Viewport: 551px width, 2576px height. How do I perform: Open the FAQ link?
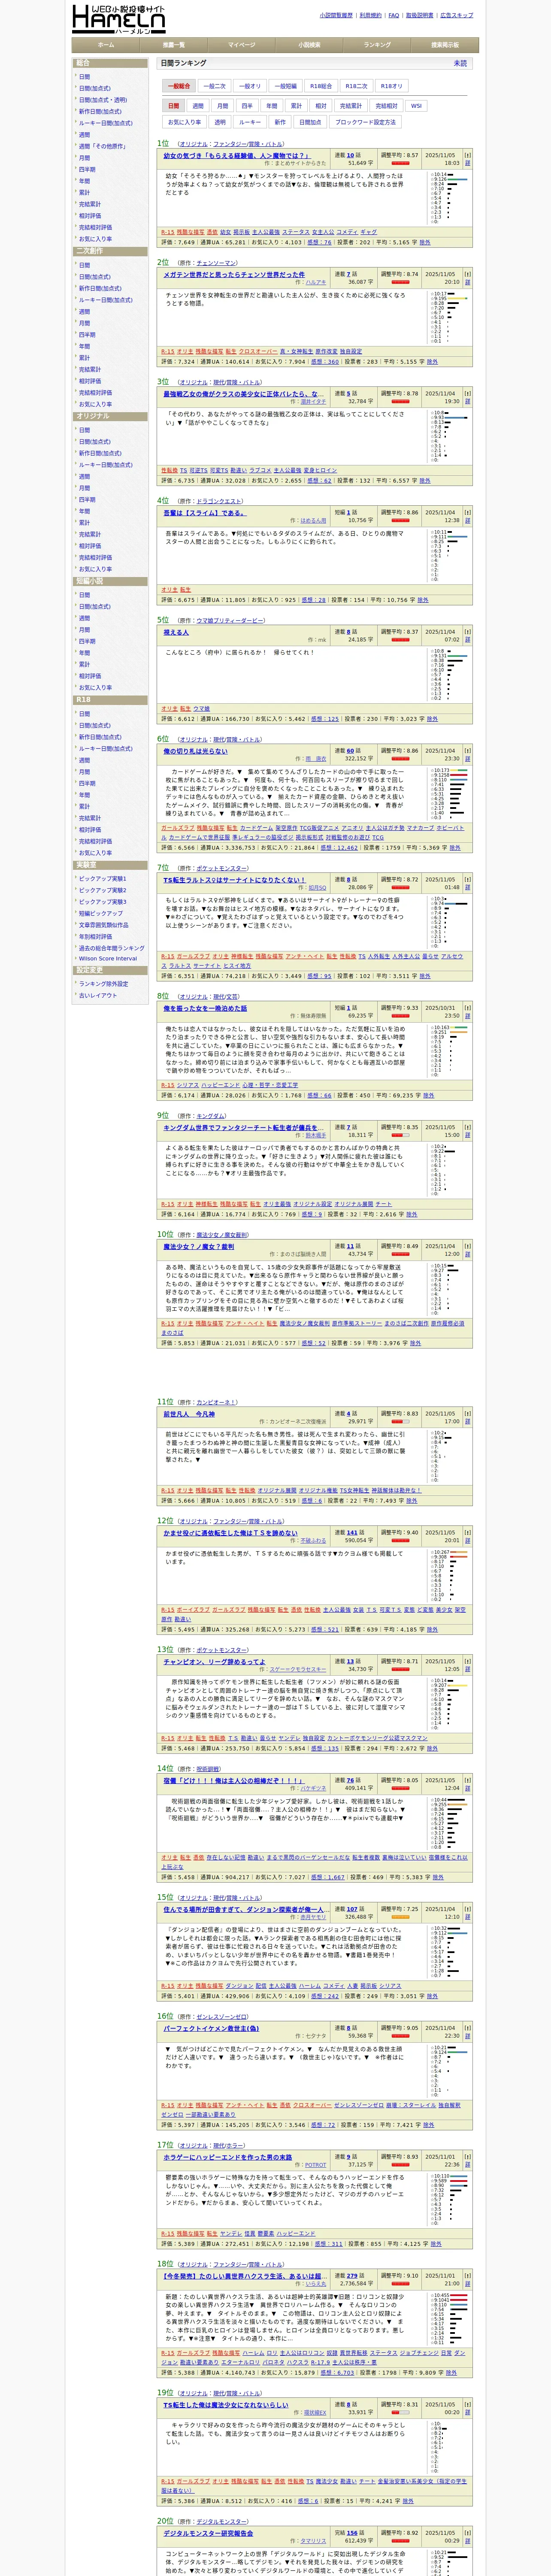[394, 15]
